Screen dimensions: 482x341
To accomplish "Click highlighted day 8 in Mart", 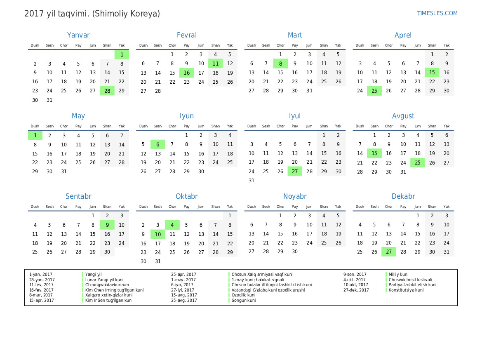I will click(x=280, y=63).
